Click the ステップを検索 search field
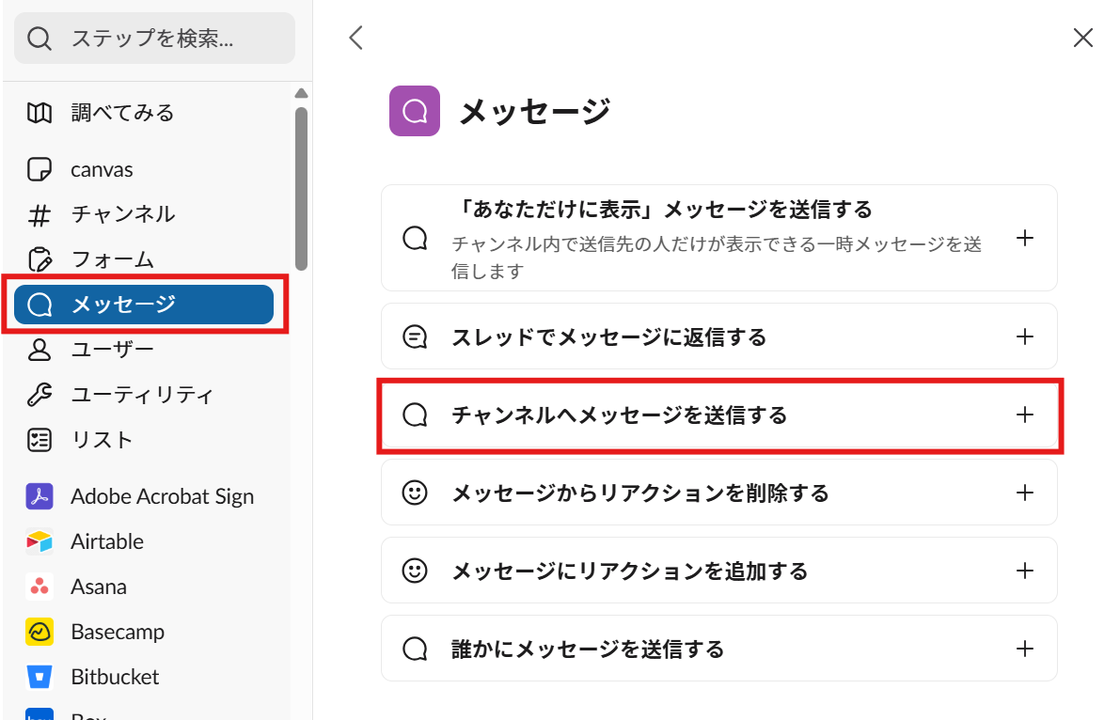 (x=169, y=39)
